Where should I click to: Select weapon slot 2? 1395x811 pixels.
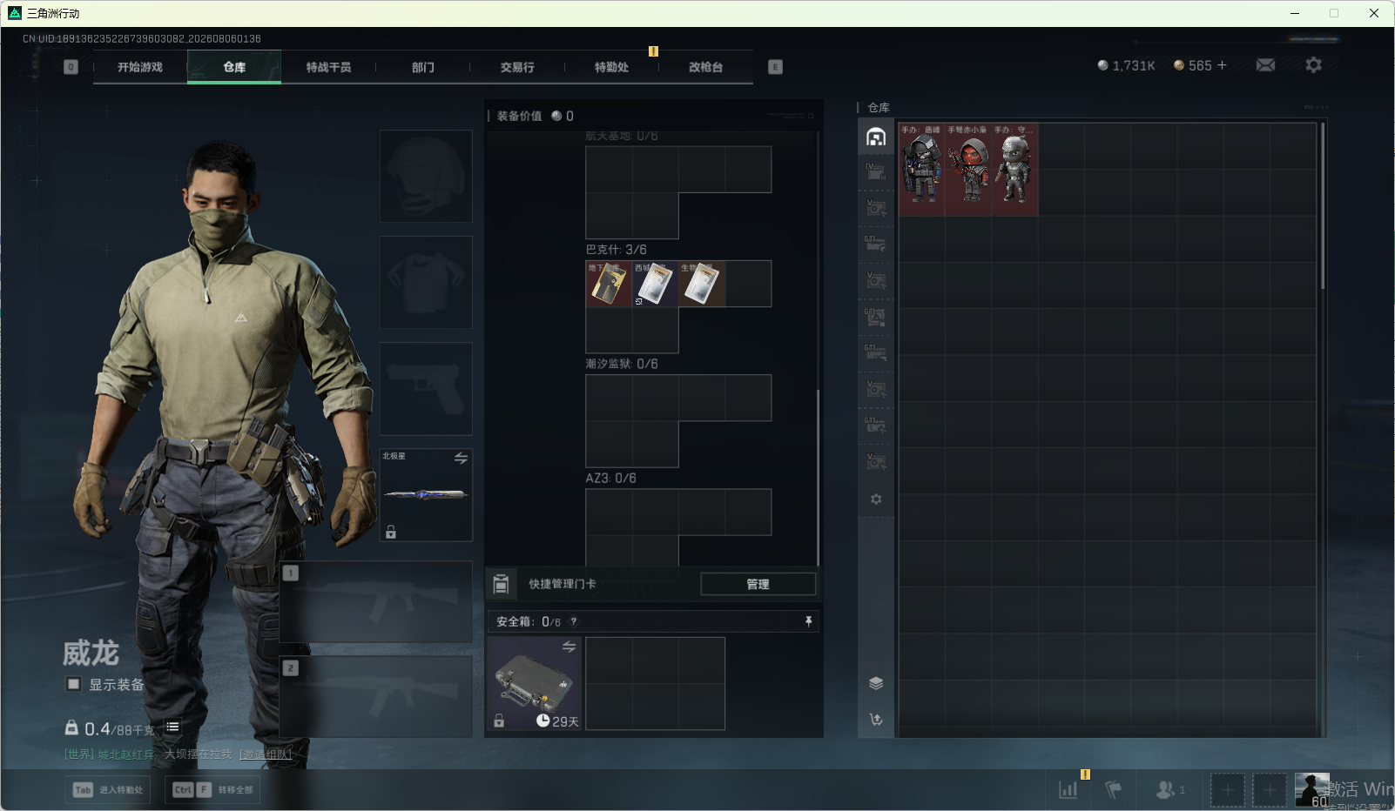point(376,696)
